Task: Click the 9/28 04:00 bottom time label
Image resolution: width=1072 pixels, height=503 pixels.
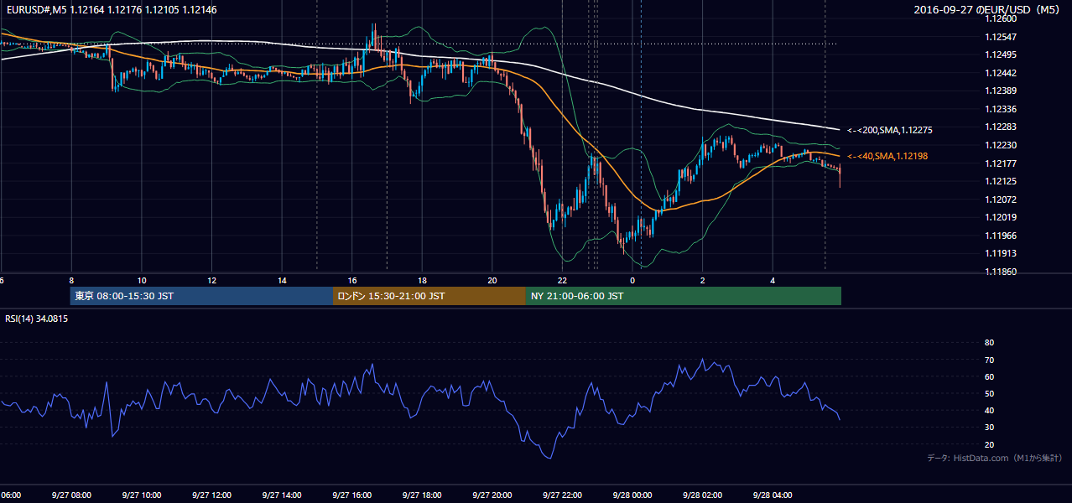Action: [773, 495]
